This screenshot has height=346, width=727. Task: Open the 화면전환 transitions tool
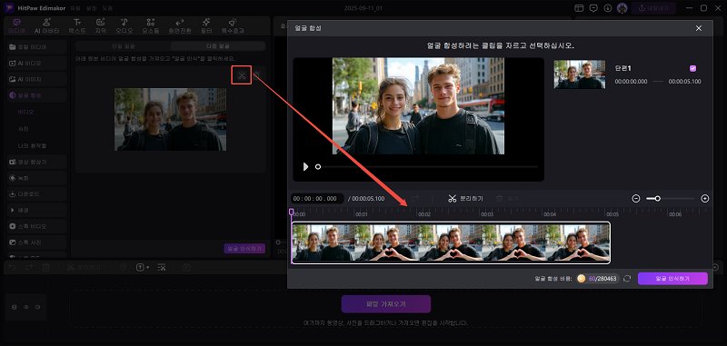point(180,26)
